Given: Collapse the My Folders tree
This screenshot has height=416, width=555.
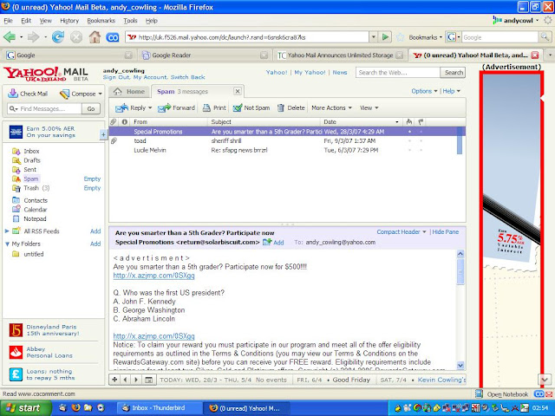Looking at the screenshot, I should click(7, 244).
